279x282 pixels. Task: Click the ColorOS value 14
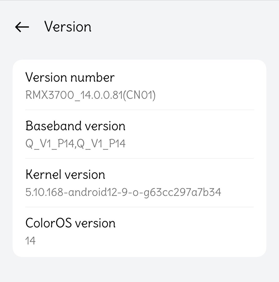point(31,241)
